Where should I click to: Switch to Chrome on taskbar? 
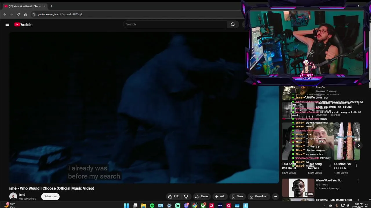tap(195, 206)
